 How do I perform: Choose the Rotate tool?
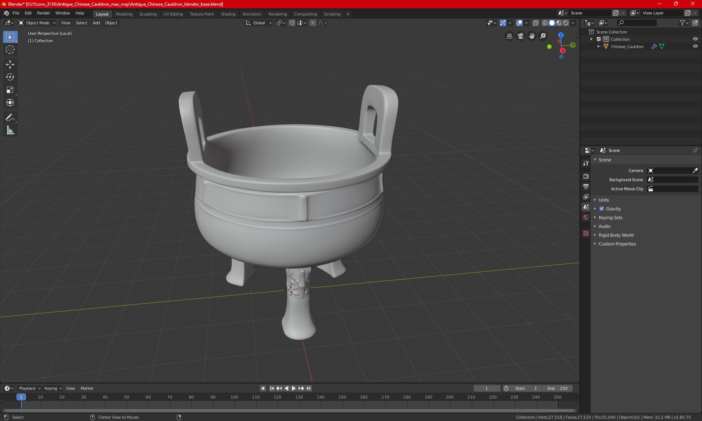10,77
